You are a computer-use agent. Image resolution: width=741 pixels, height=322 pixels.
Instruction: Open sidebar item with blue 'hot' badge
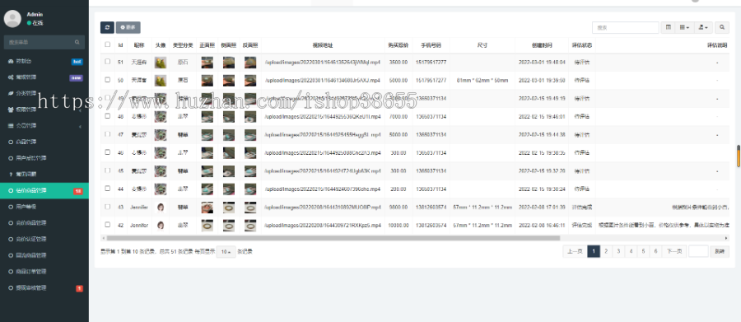(x=44, y=62)
